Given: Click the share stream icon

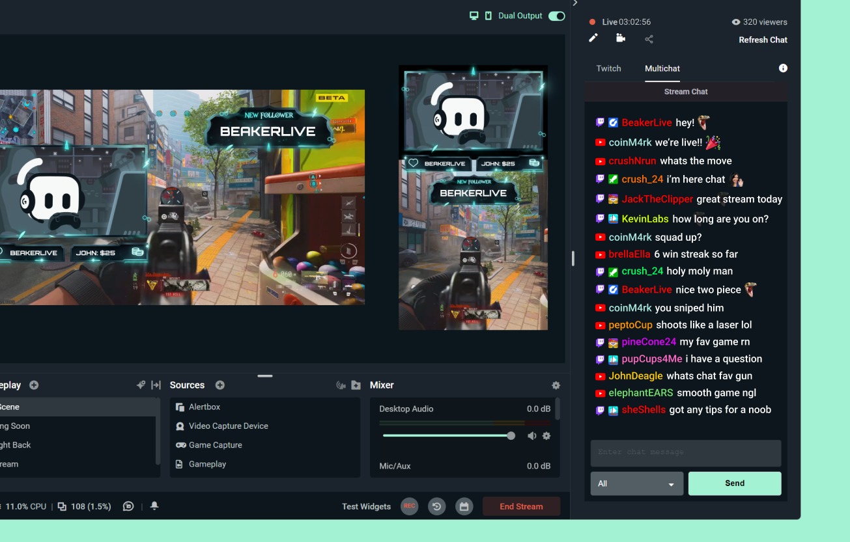Looking at the screenshot, I should 649,39.
